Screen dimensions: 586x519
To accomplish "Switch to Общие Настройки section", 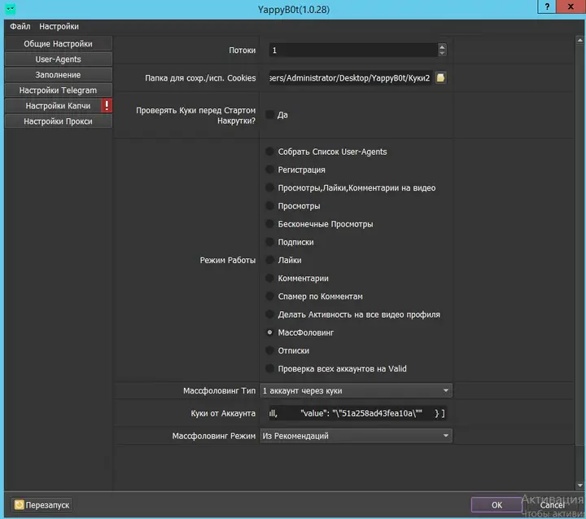I will tap(59, 43).
